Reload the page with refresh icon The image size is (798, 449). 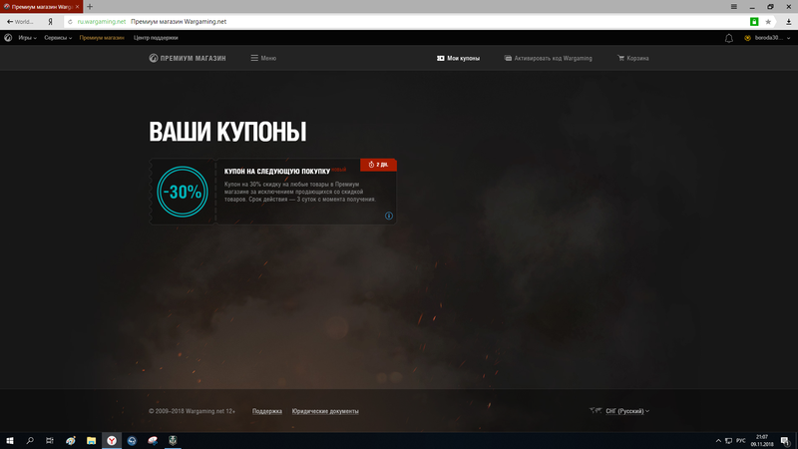click(x=70, y=21)
